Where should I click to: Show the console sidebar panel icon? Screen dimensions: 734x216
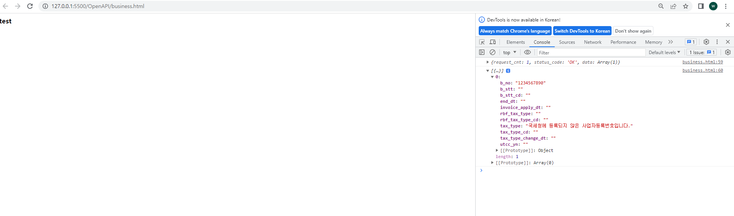click(482, 52)
